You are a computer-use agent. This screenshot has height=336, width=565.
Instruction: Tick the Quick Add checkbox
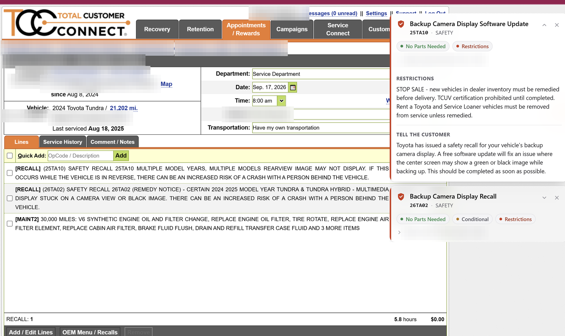tap(10, 156)
